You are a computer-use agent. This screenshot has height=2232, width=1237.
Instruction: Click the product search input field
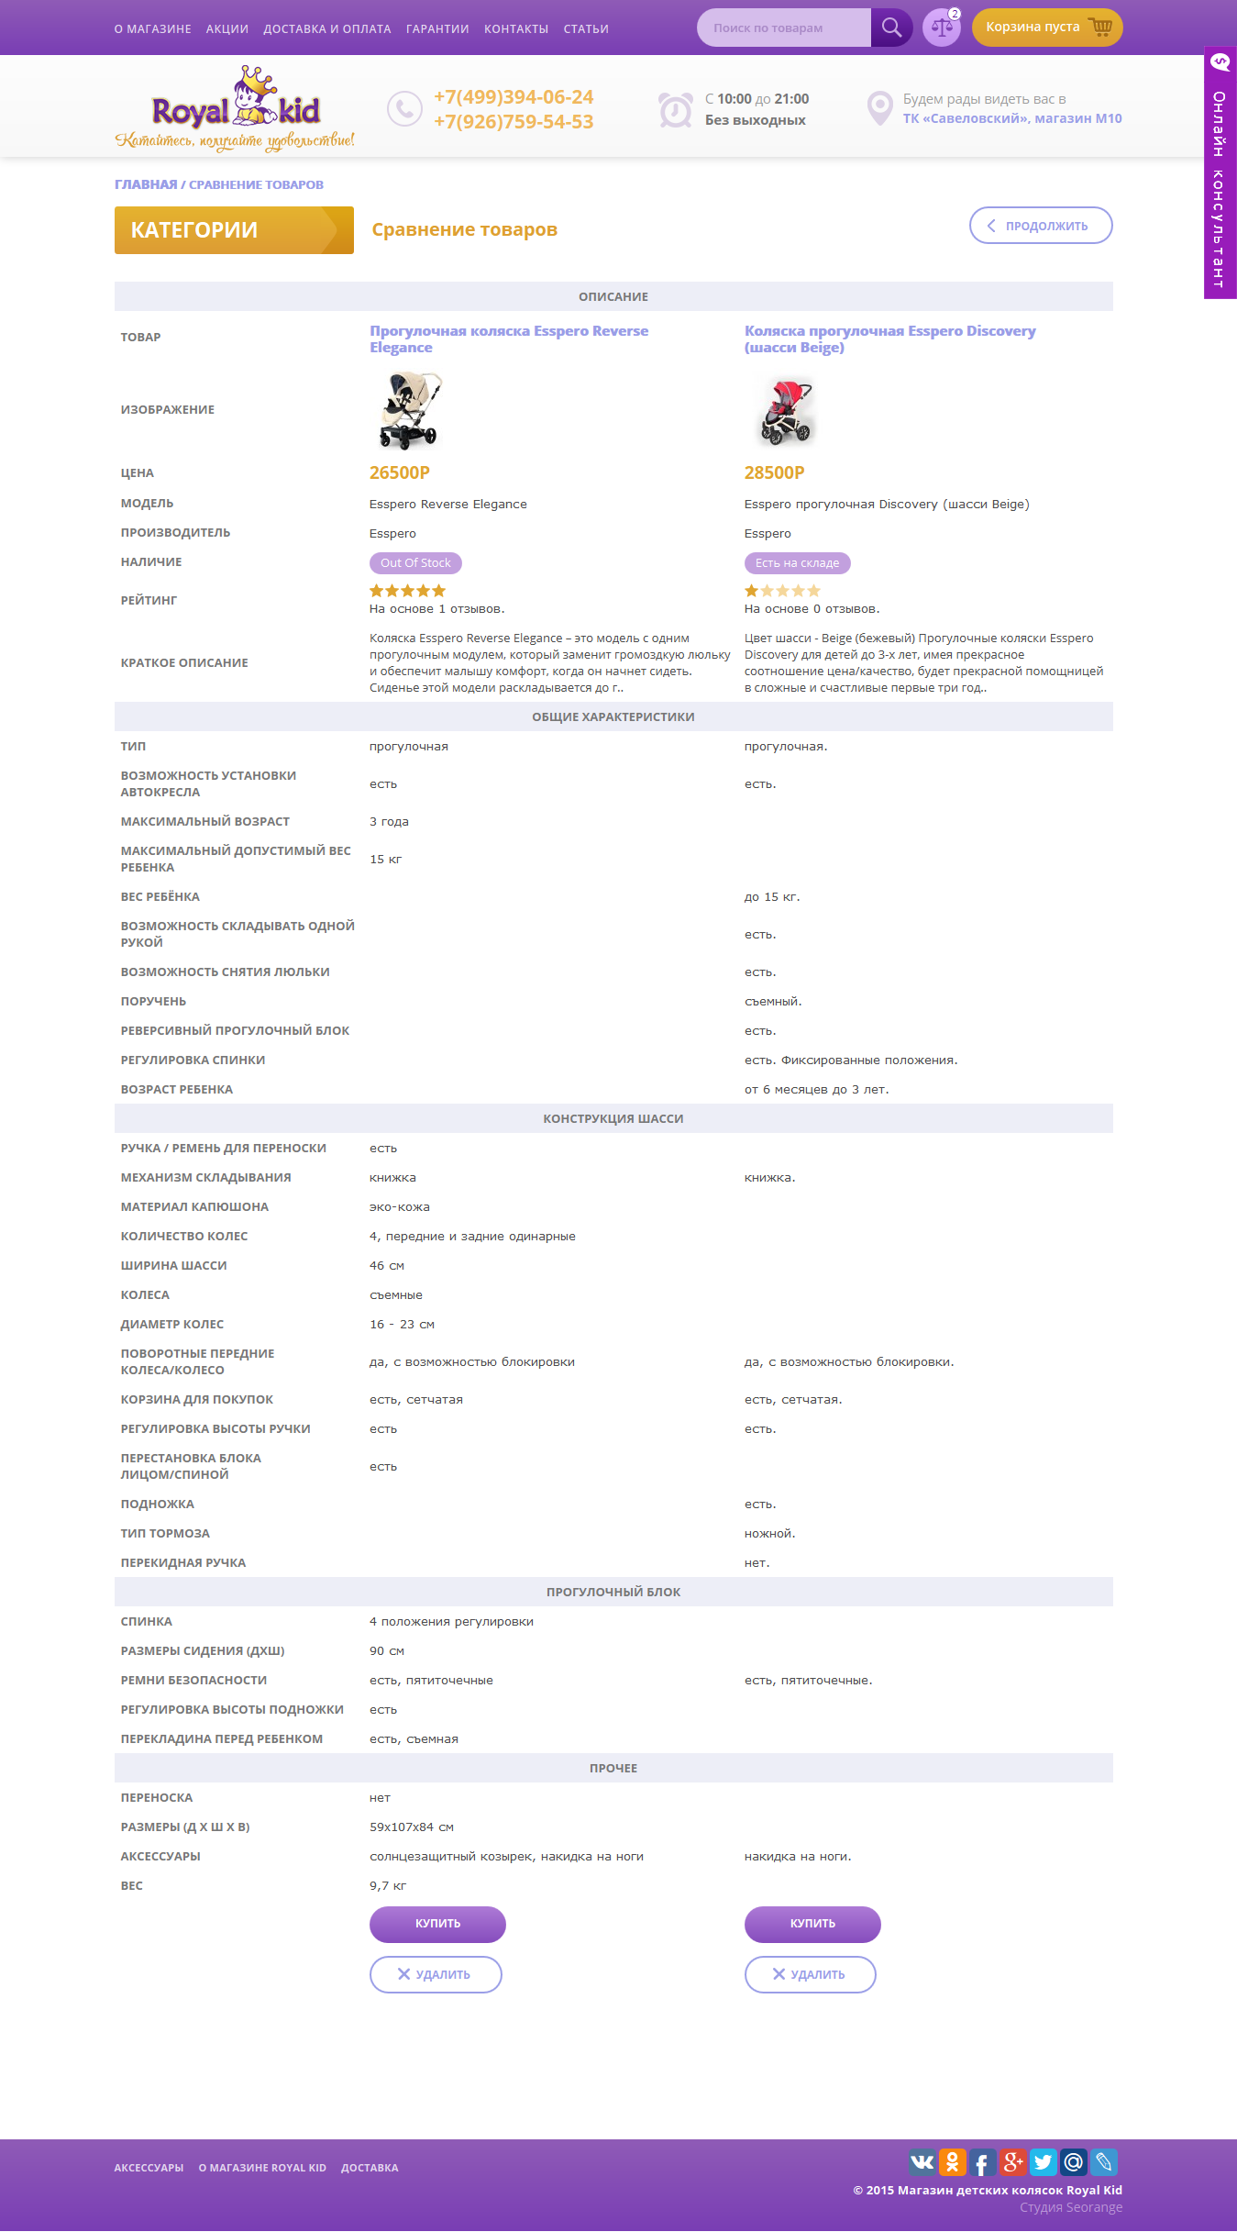click(784, 28)
